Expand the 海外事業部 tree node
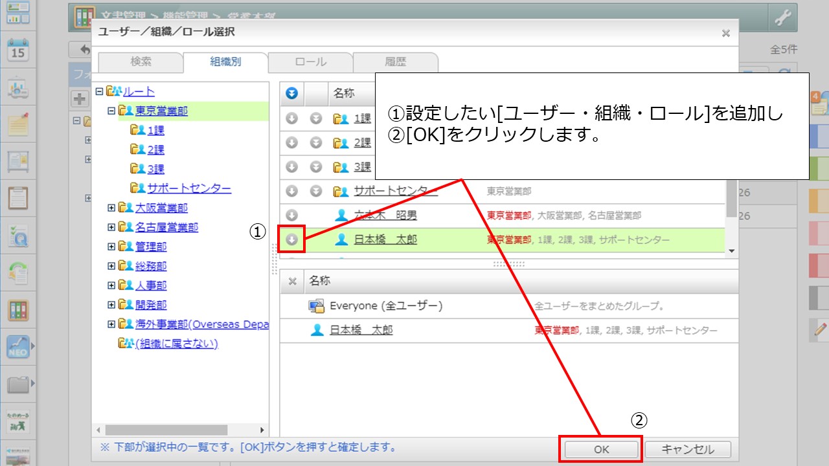Screen dimensions: 829x466 click(x=112, y=324)
